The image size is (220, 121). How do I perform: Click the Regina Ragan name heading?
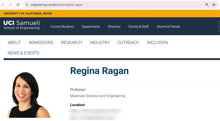click(99, 71)
